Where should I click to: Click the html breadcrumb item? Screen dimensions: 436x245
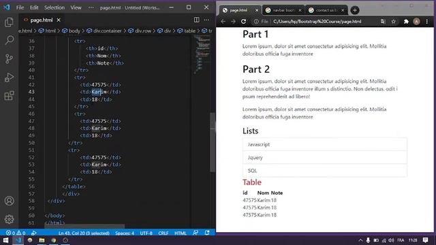pos(50,31)
